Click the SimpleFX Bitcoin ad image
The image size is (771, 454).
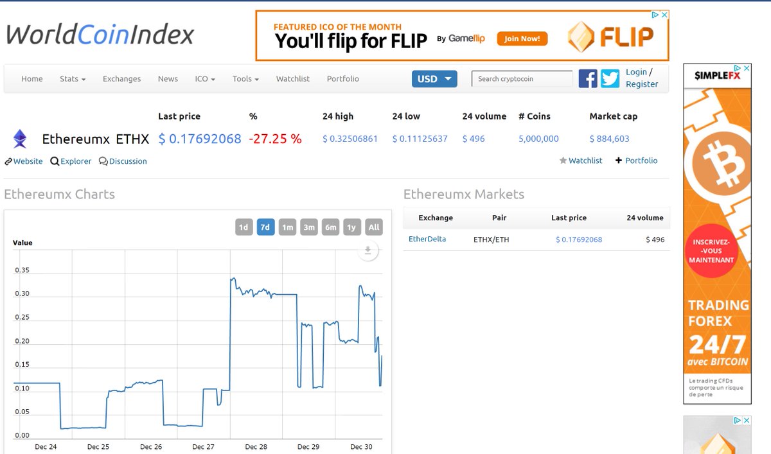[x=717, y=234]
